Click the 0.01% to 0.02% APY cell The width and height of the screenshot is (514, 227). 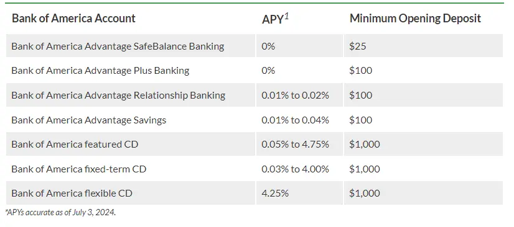[x=299, y=95]
